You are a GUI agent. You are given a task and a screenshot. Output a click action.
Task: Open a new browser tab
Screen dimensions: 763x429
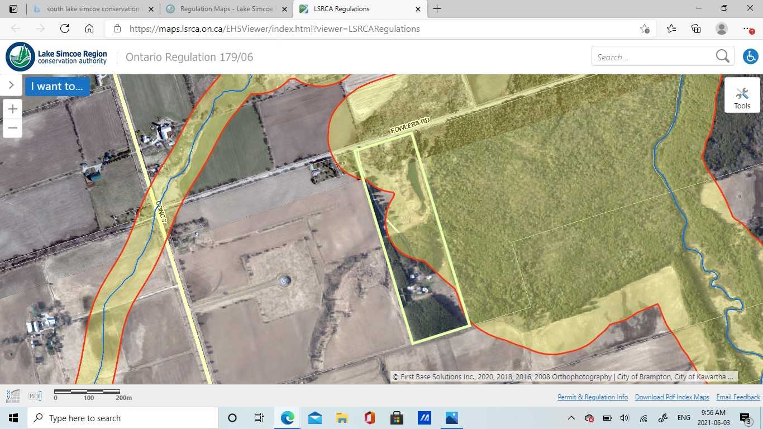[x=437, y=9]
